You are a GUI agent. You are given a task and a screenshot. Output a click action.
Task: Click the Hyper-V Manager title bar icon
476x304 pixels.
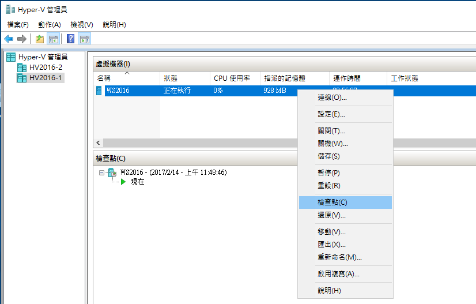[x=10, y=10]
